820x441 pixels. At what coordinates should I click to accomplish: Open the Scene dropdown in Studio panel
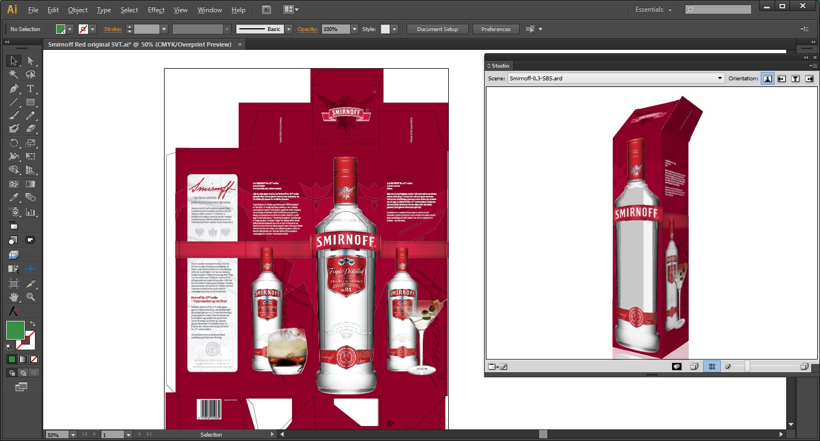pyautogui.click(x=616, y=79)
